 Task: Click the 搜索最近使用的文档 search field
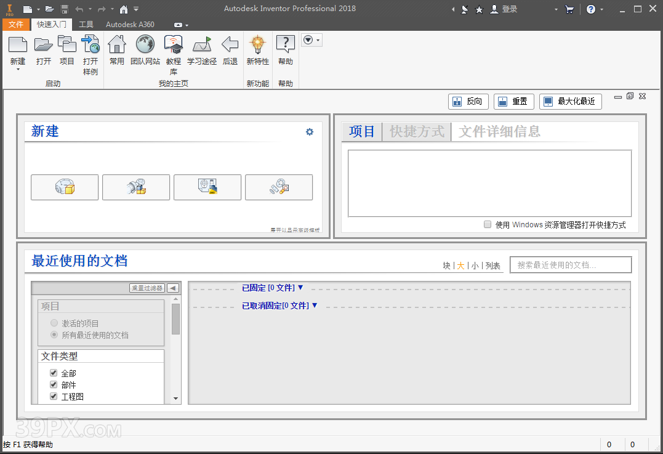tap(571, 265)
